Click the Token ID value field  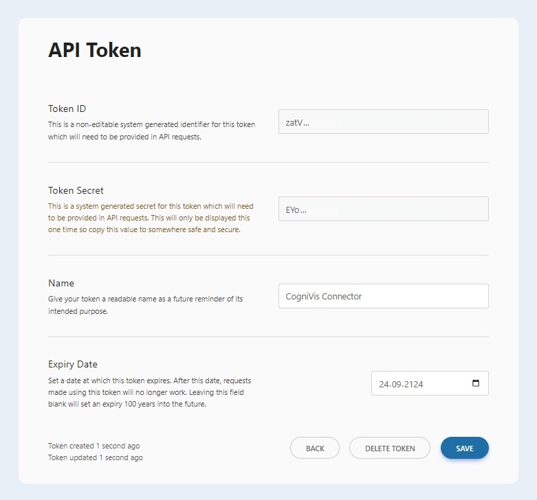point(383,122)
